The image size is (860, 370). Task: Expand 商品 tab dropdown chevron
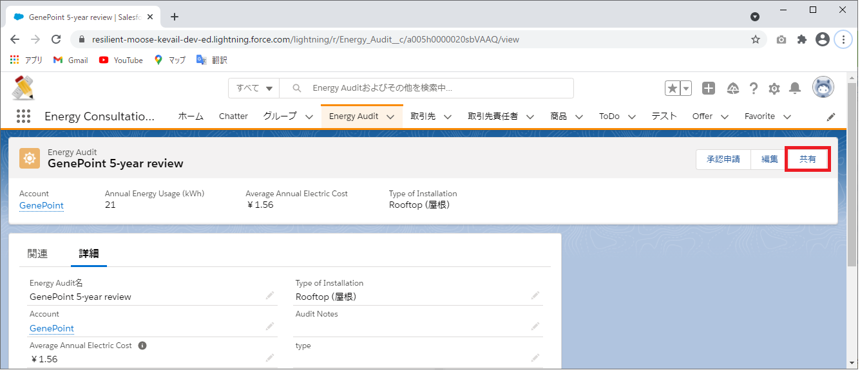pyautogui.click(x=579, y=117)
